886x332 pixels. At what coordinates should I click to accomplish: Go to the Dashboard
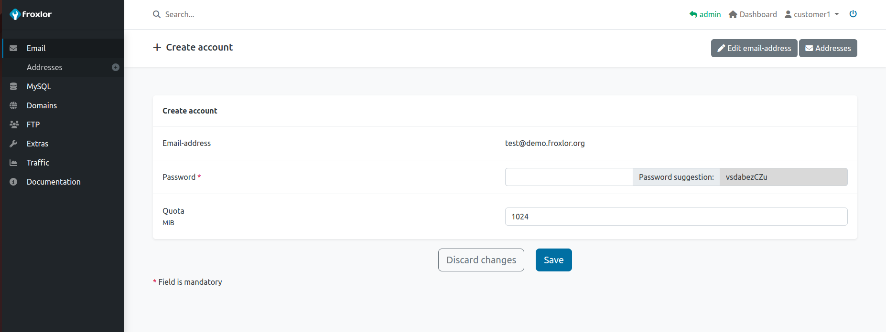pyautogui.click(x=753, y=14)
